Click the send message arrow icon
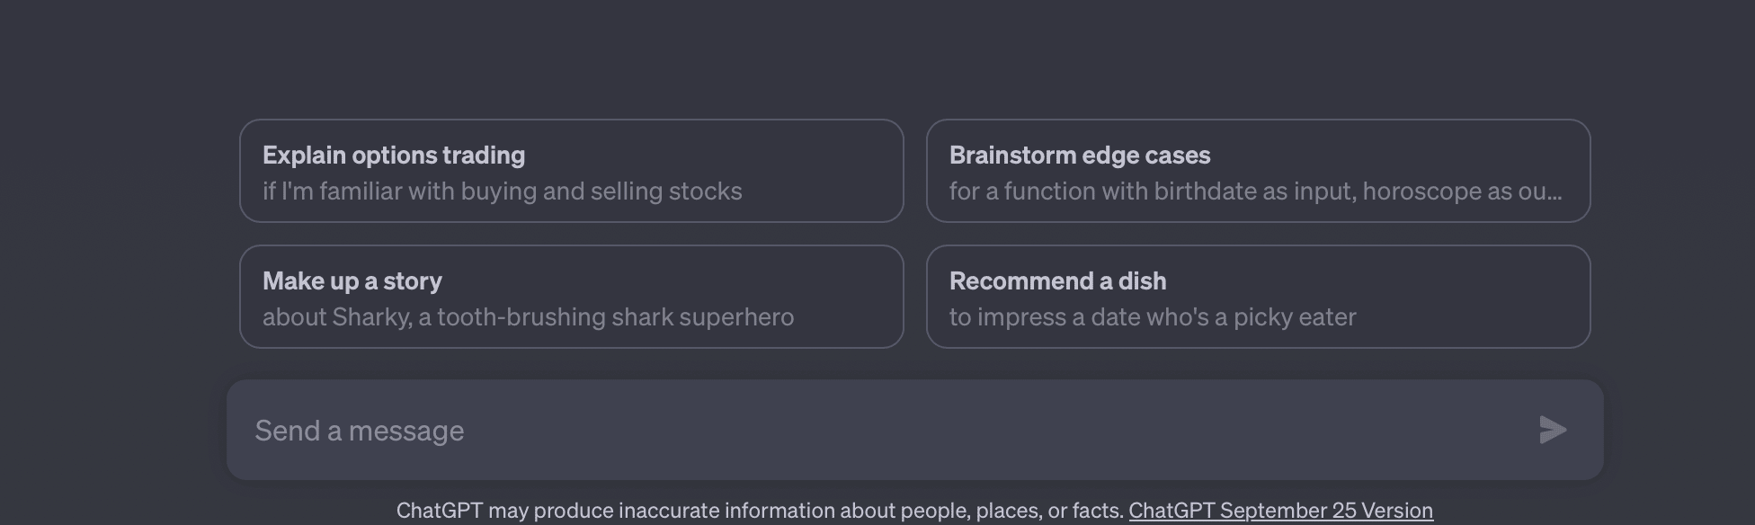 point(1553,430)
